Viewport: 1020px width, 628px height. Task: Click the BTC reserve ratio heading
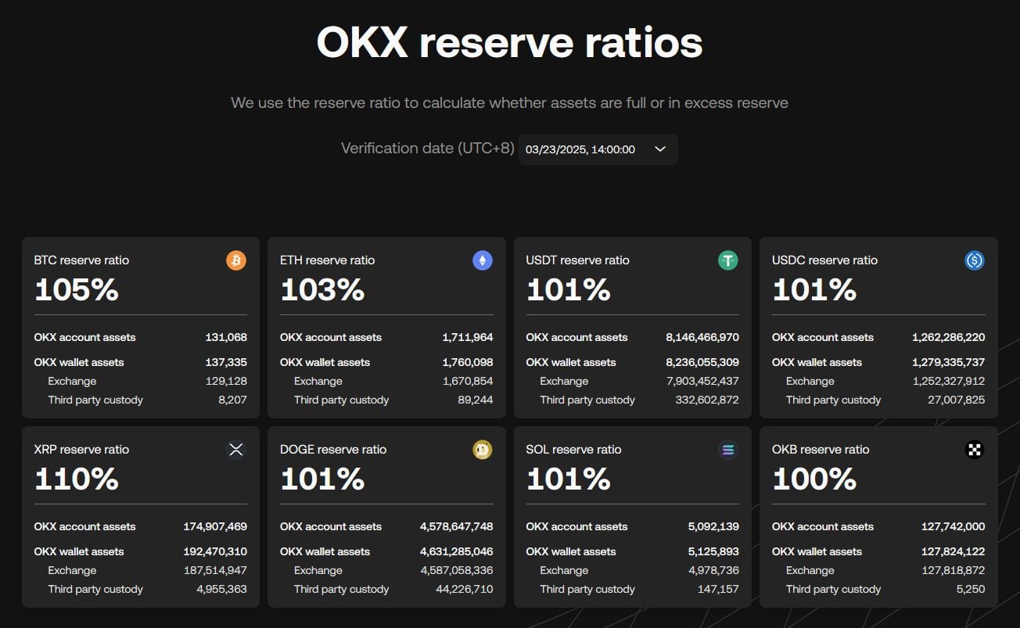(x=81, y=260)
